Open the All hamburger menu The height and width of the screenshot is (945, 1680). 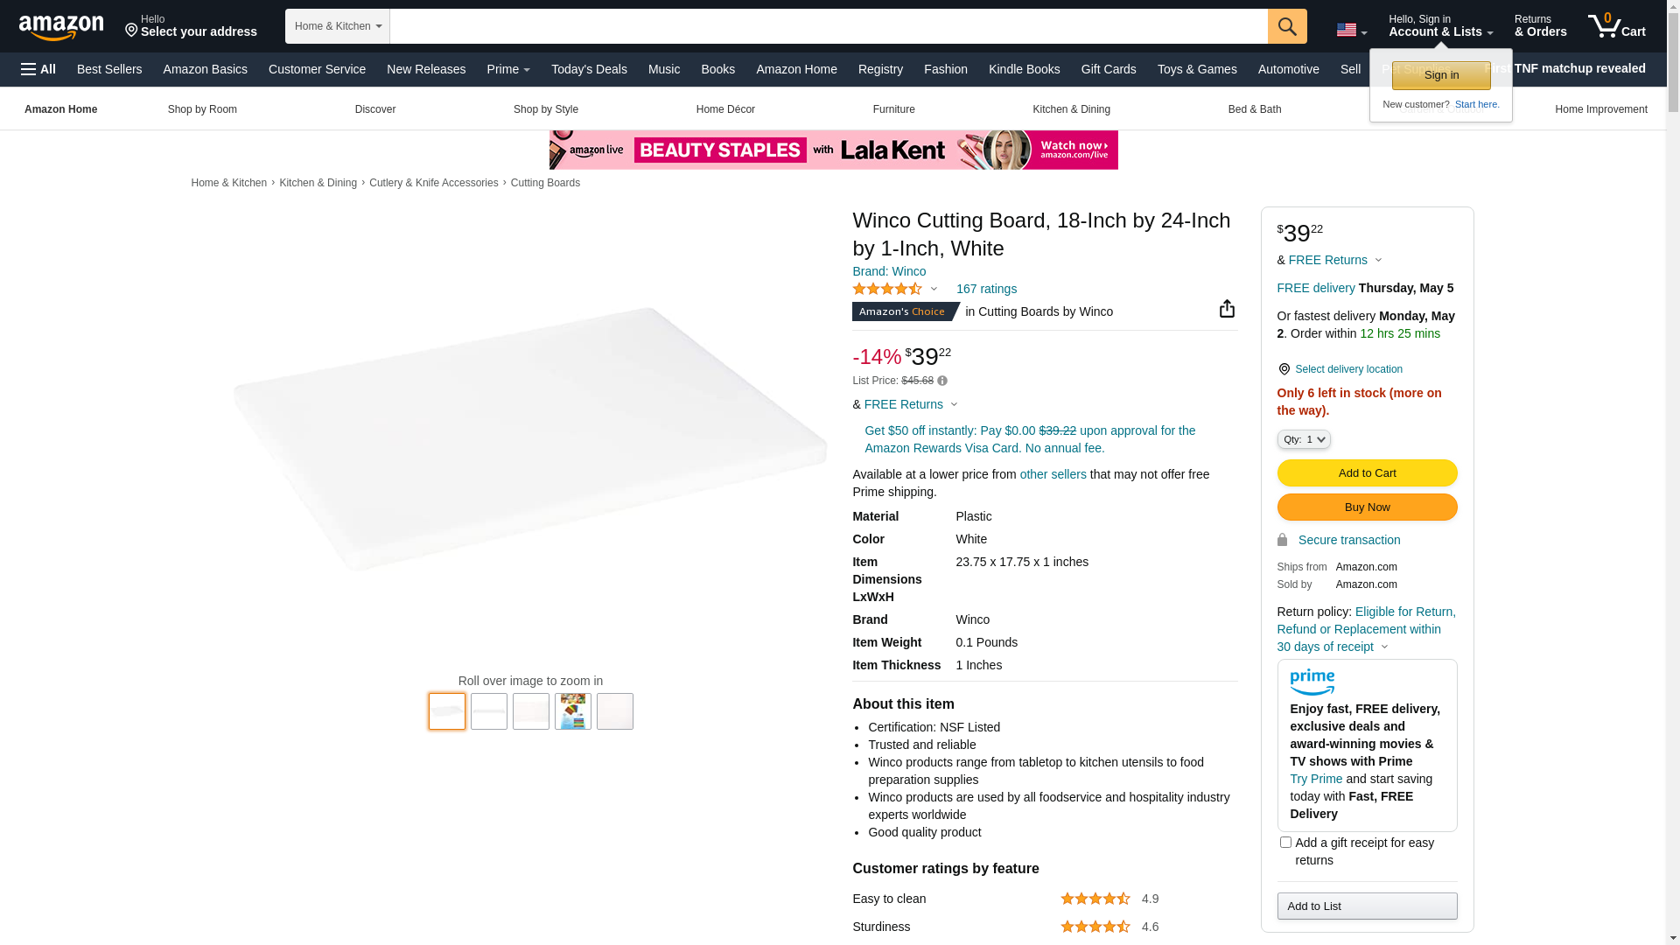point(38,69)
